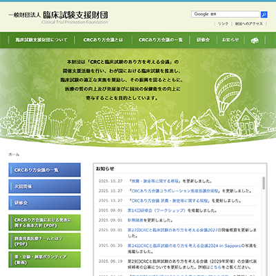The image size is (276, 276).
Task: Open the 財団へのアクセス header link
Action: click(x=248, y=23)
